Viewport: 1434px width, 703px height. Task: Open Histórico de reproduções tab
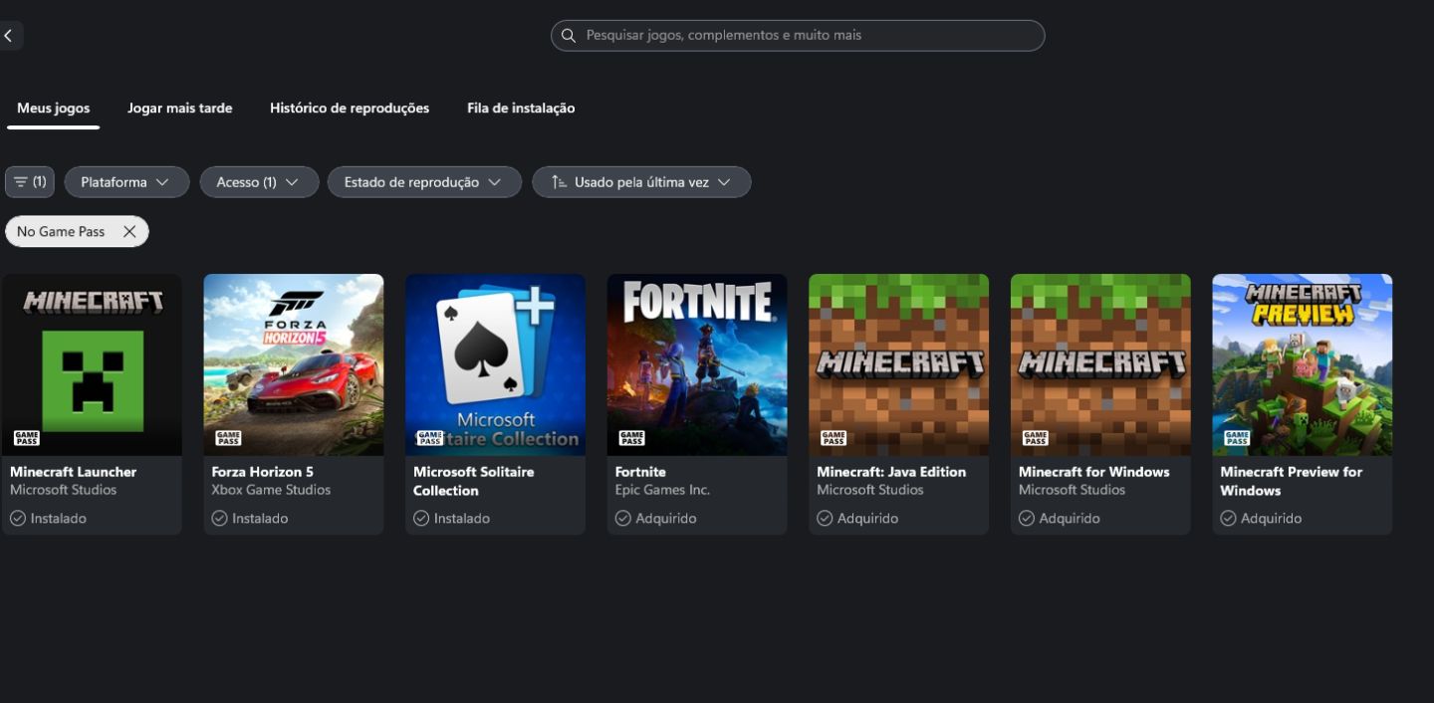click(350, 108)
